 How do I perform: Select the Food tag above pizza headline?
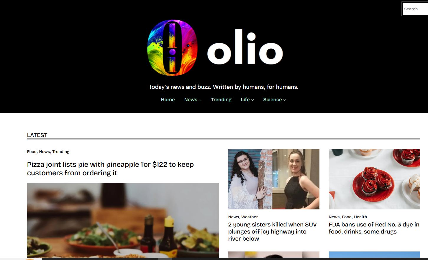[32, 152]
